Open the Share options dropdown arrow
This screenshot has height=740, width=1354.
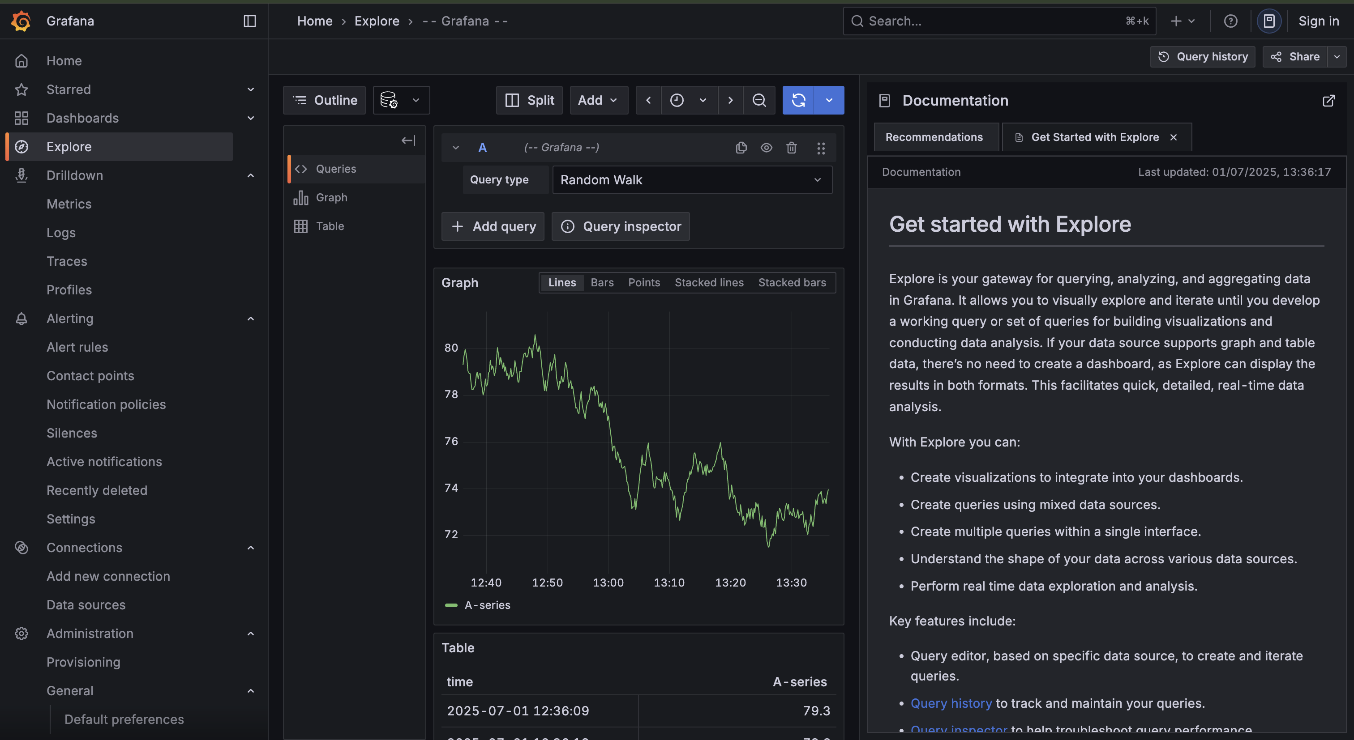pos(1337,57)
